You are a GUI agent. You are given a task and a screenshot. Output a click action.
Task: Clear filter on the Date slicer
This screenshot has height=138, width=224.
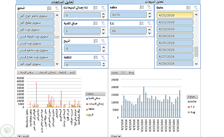[196, 8]
